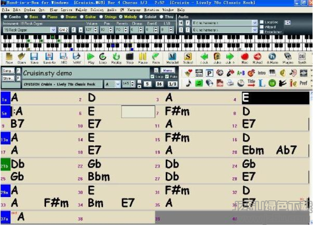Image resolution: width=313 pixels, height=225 pixels.
Task: Open the Title generator icon
Action: click(x=251, y=83)
